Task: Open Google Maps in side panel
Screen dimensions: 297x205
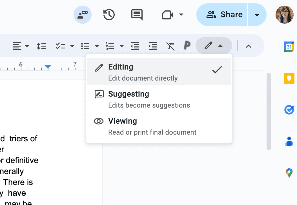Action: [x=289, y=173]
